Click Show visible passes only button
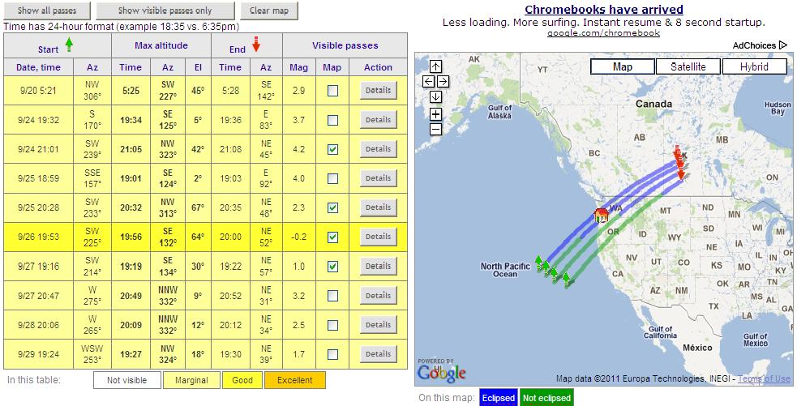The image size is (797, 406). [x=165, y=11]
